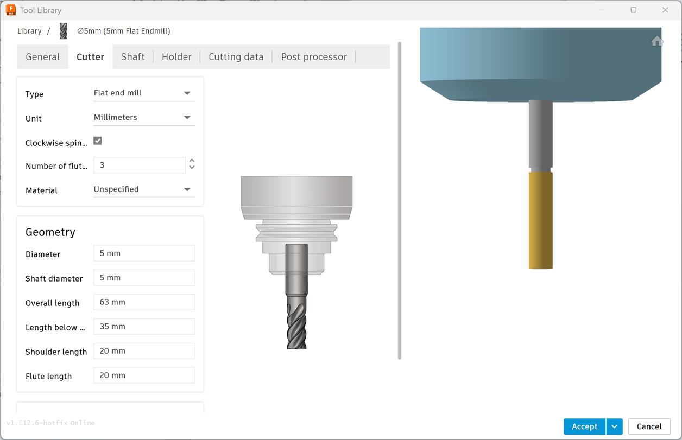Open the Holder tab

click(176, 56)
